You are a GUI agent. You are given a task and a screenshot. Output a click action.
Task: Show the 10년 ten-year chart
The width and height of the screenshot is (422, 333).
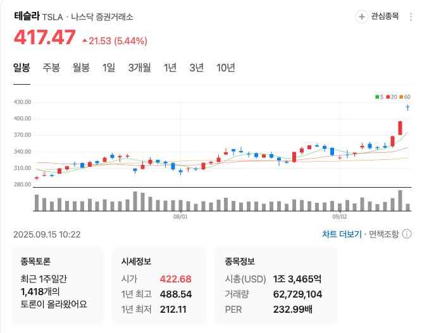(226, 68)
